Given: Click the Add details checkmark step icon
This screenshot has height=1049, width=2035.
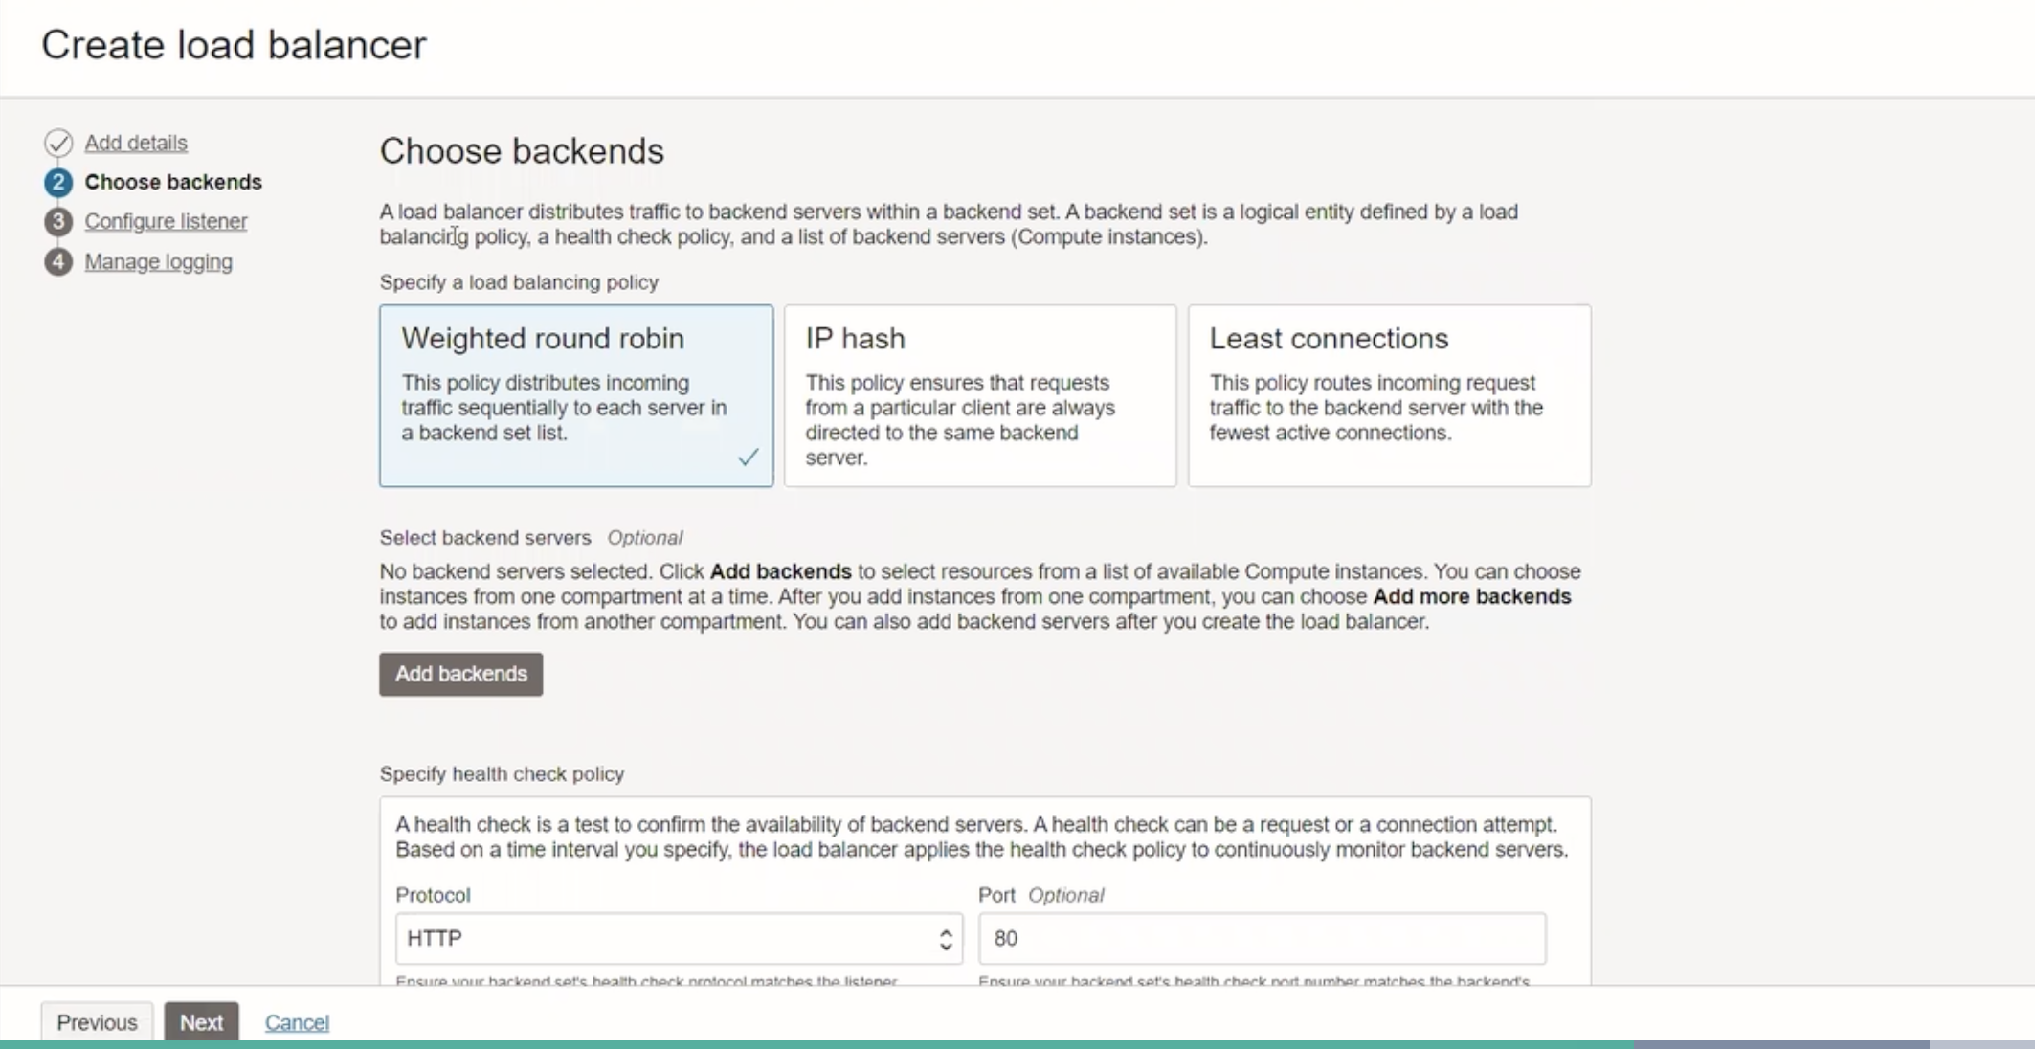Looking at the screenshot, I should (x=57, y=143).
